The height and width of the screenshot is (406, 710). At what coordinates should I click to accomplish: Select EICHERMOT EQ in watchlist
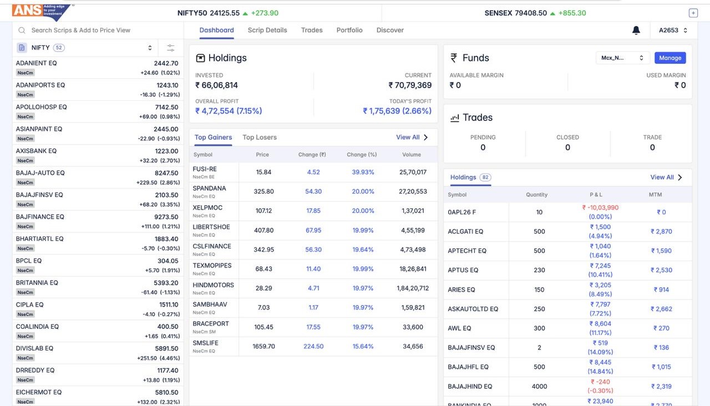[98, 396]
